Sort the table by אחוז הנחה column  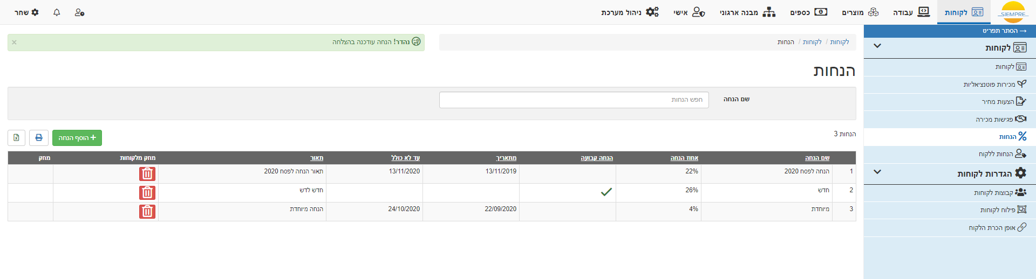[684, 158]
